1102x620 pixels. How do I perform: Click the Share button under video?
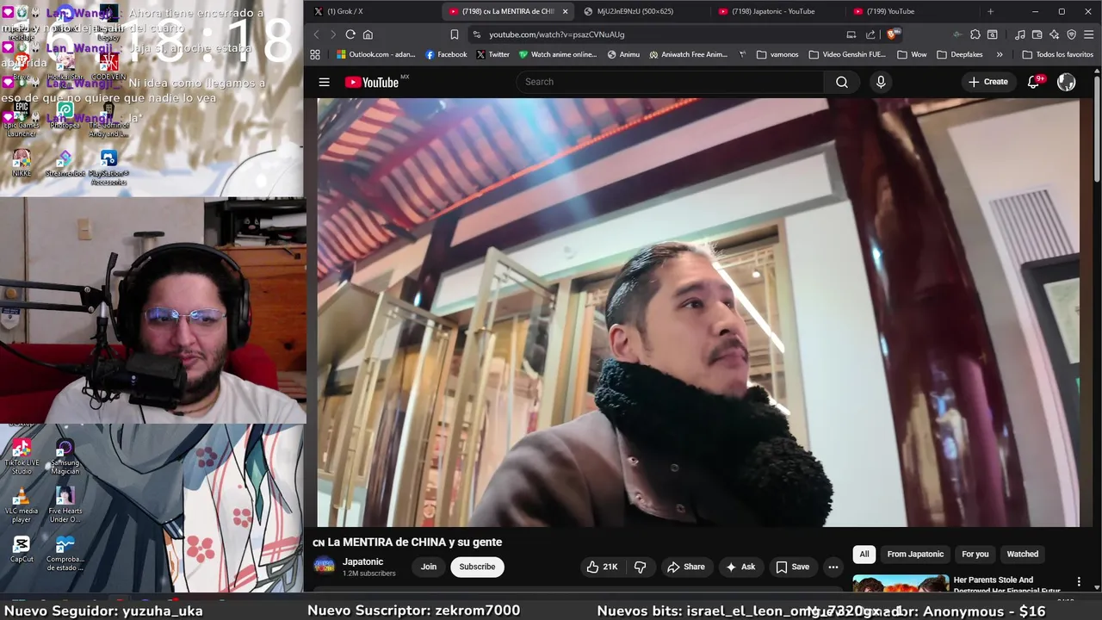pos(686,567)
